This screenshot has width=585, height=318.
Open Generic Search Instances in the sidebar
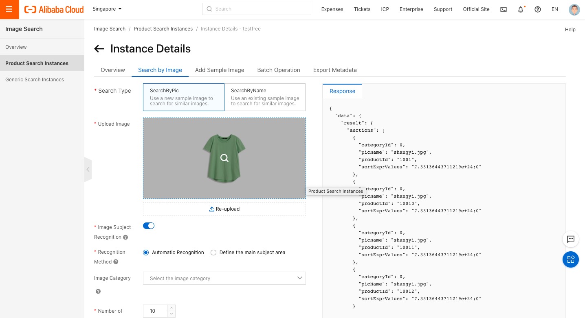[x=42, y=80]
